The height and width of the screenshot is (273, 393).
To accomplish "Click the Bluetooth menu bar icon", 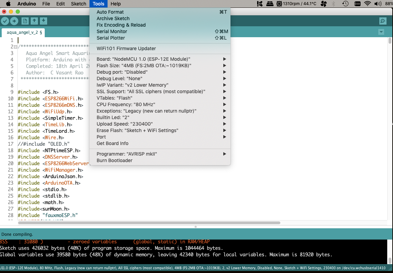I will [x=334, y=4].
